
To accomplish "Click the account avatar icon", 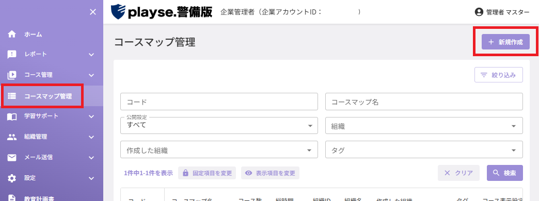I will click(479, 12).
